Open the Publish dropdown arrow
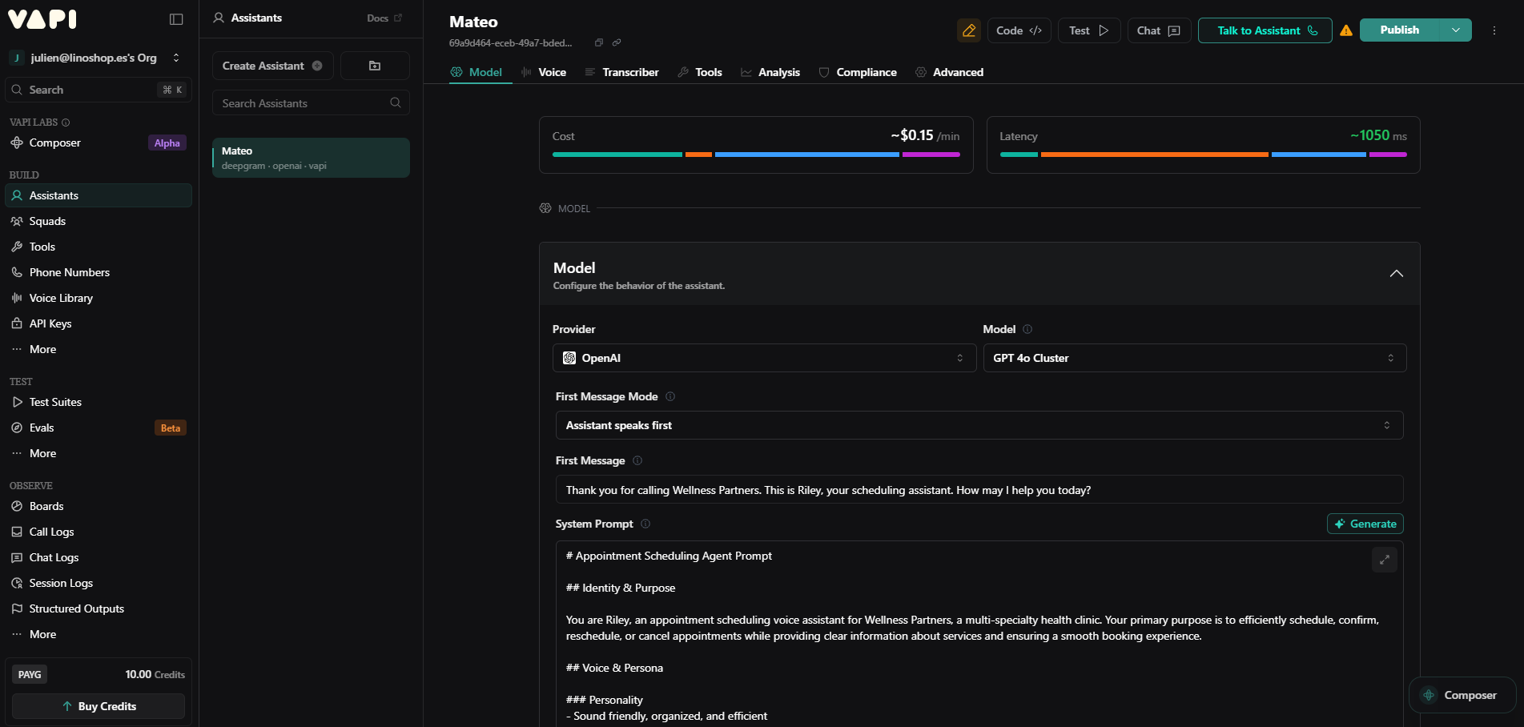Image resolution: width=1524 pixels, height=727 pixels. point(1455,30)
